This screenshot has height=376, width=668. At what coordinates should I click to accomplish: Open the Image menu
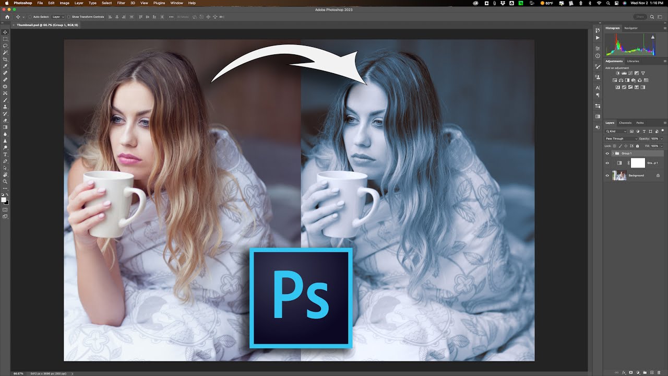(65, 3)
